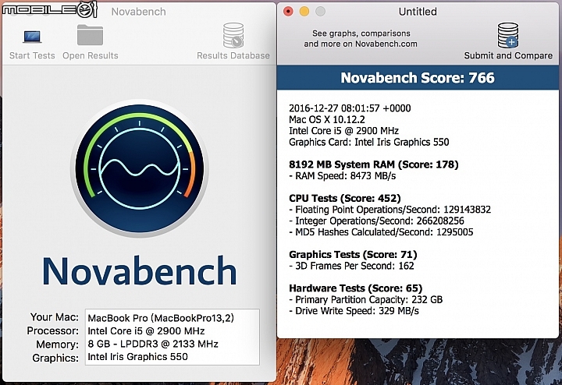Click the Novabench gauge logo
Viewport: 562px width, 385px height.
[140, 168]
